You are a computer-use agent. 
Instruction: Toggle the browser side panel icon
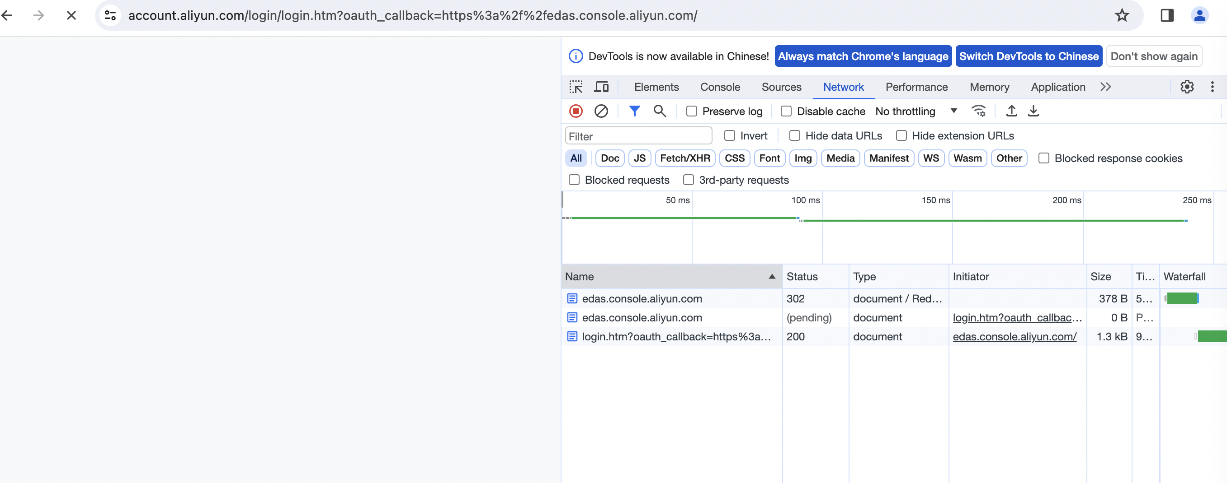[x=1167, y=15]
